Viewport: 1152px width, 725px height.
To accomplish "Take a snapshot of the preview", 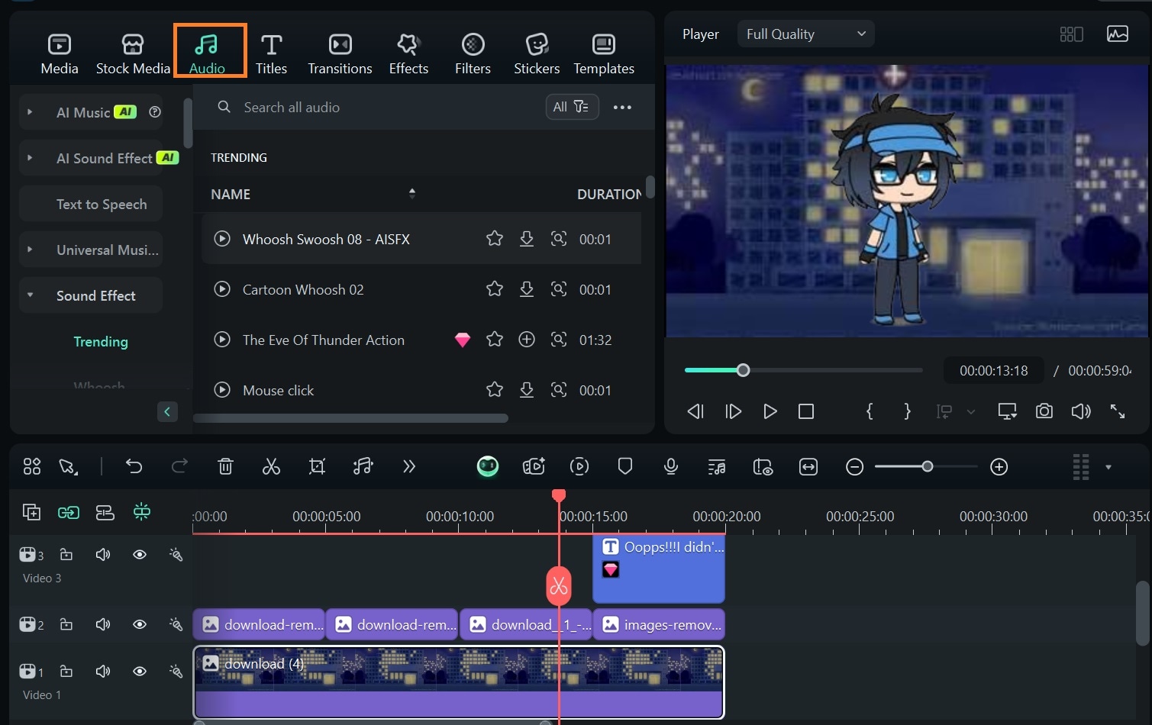I will click(1044, 411).
